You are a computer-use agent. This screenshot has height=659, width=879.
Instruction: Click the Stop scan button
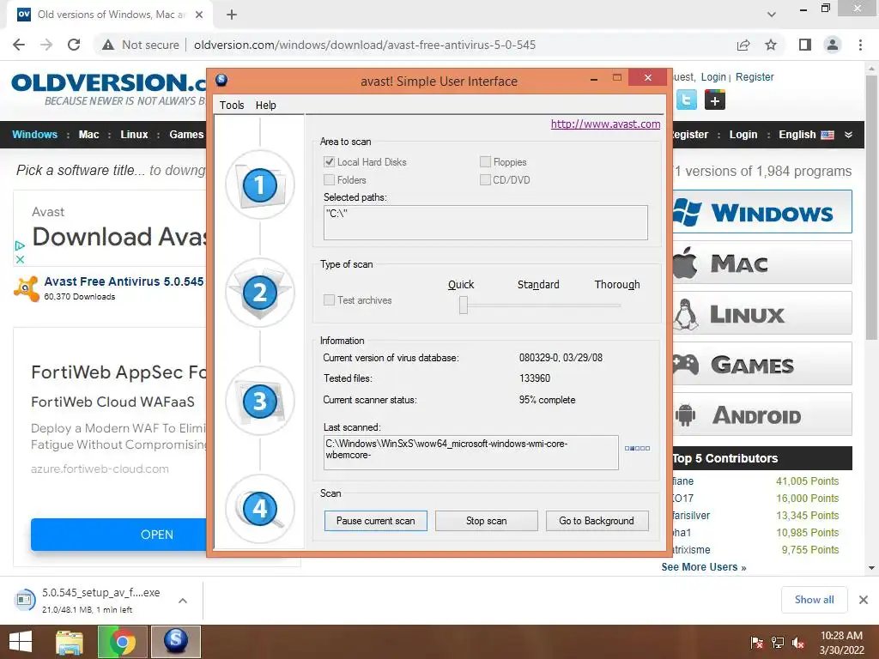486,521
